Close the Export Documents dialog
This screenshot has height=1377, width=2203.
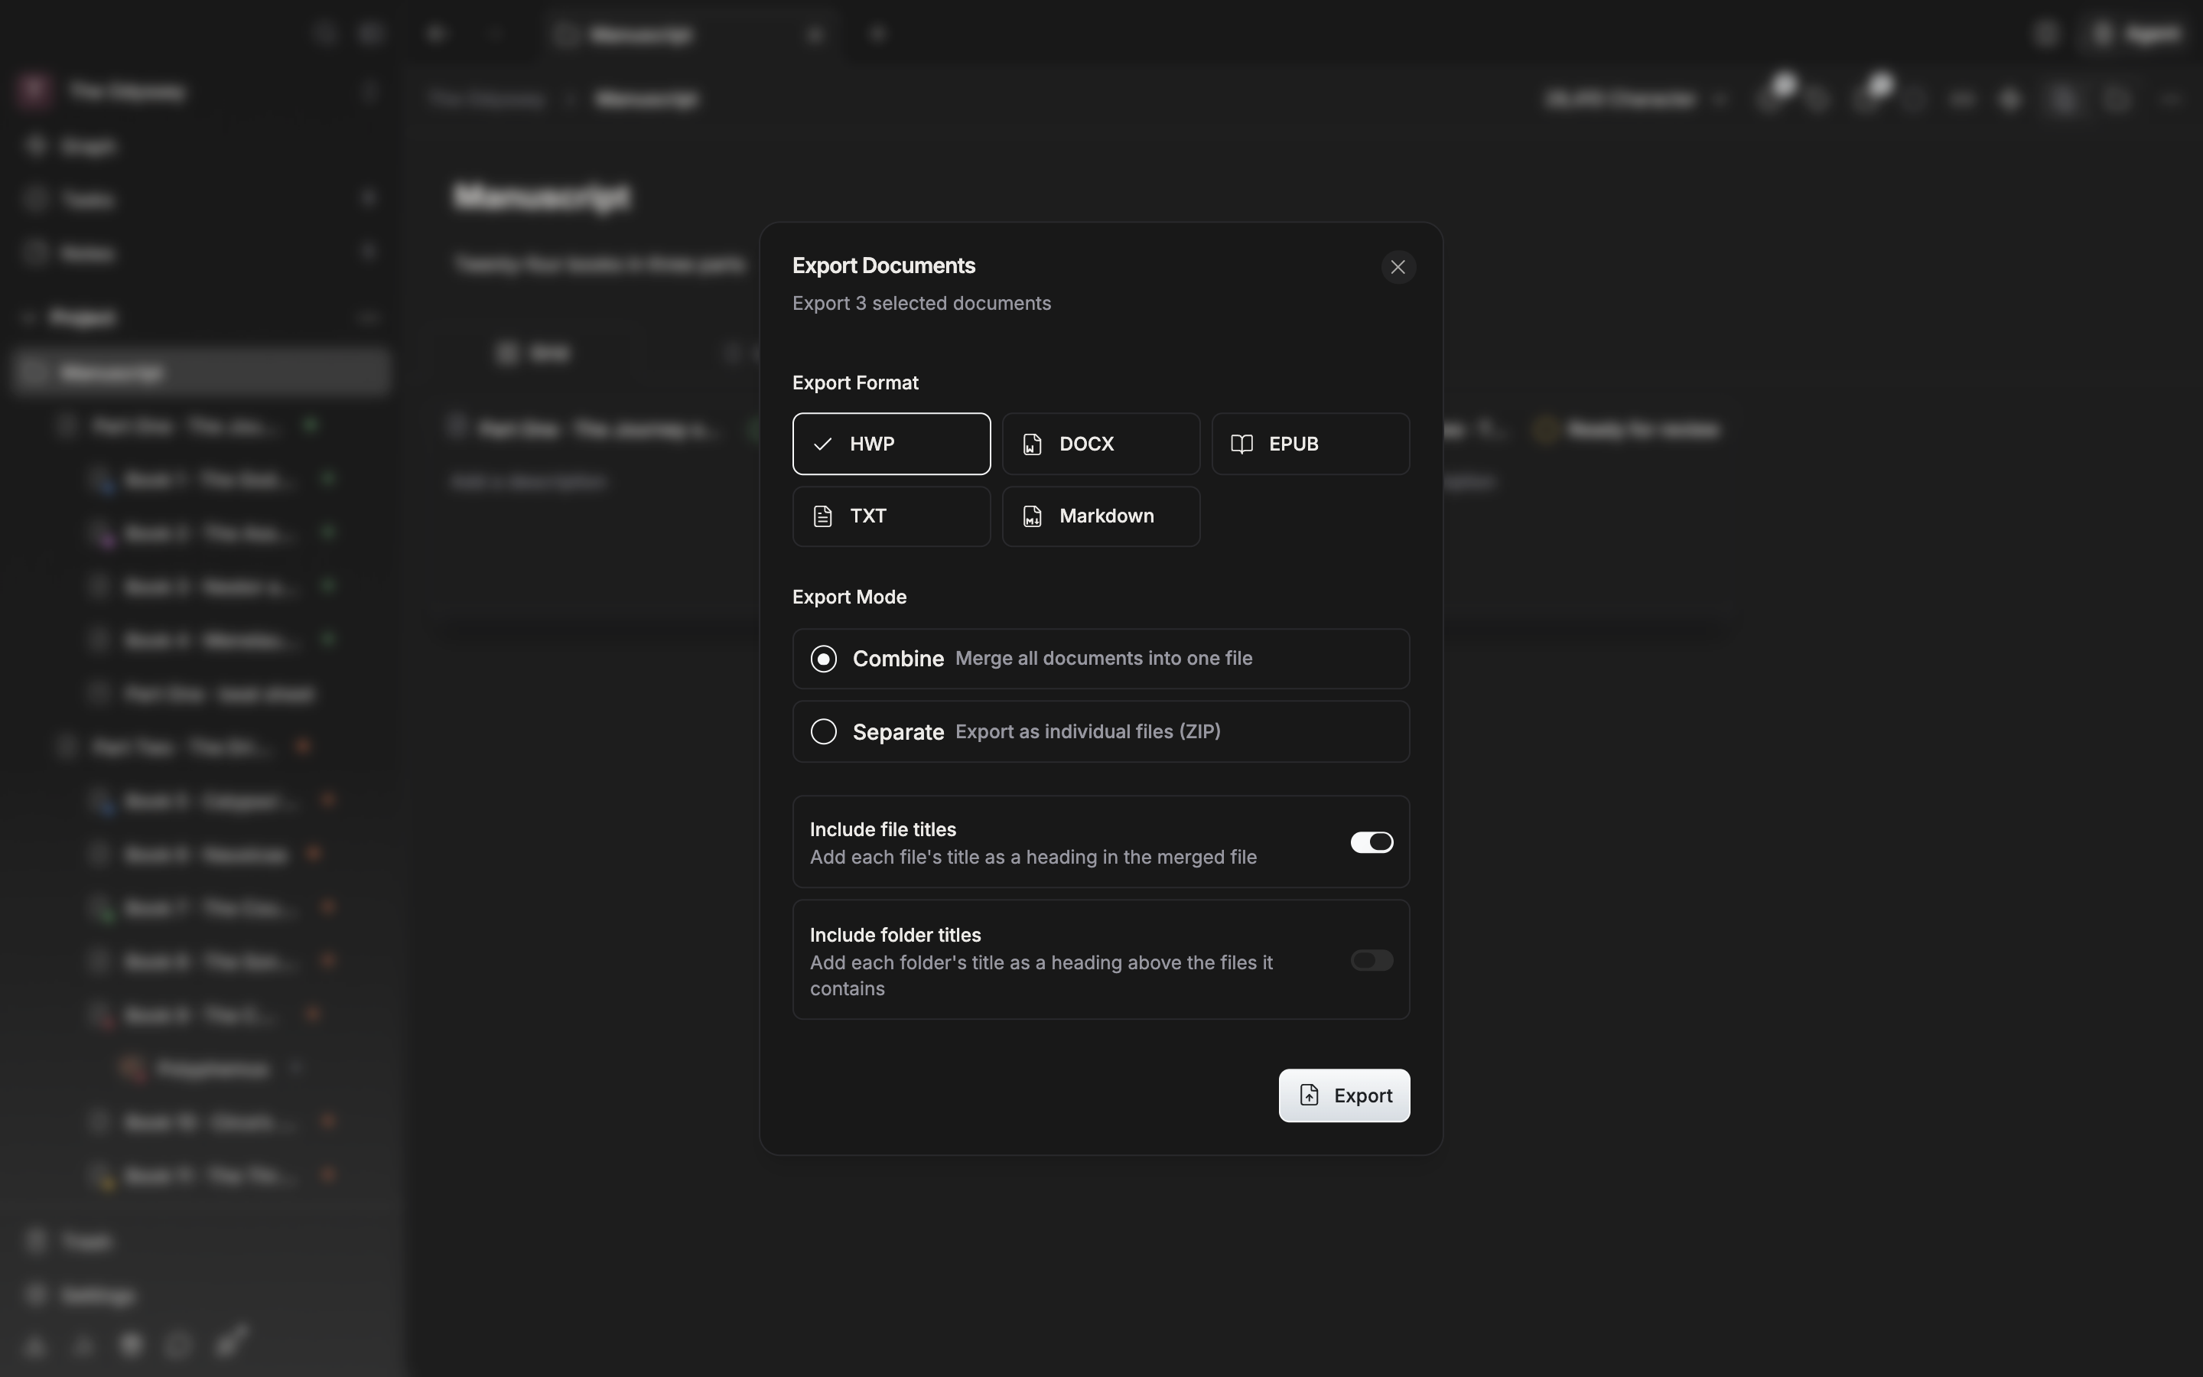[x=1398, y=267]
